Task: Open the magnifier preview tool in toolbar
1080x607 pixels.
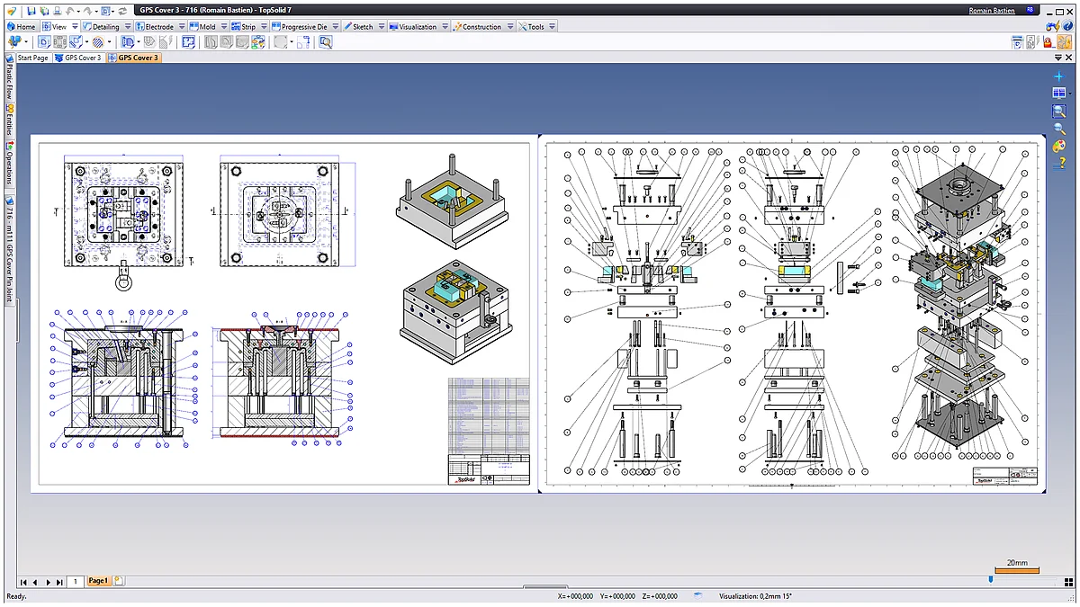Action: click(325, 41)
